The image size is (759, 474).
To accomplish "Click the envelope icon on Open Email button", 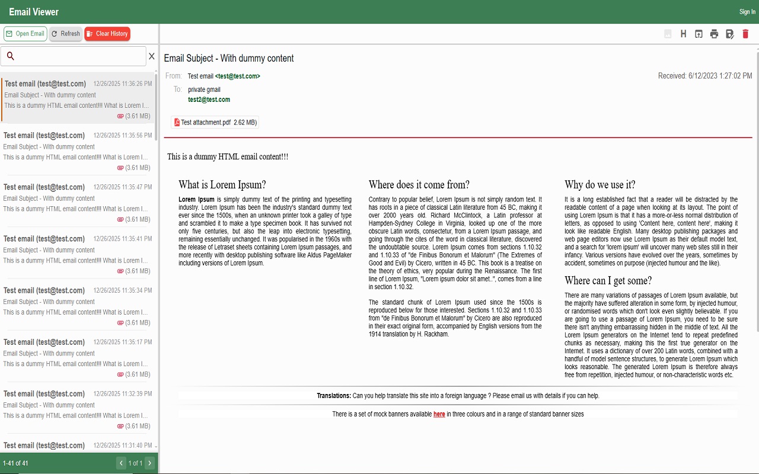I will click(x=9, y=34).
